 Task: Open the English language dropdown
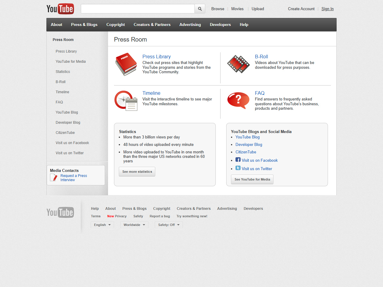[102, 225]
